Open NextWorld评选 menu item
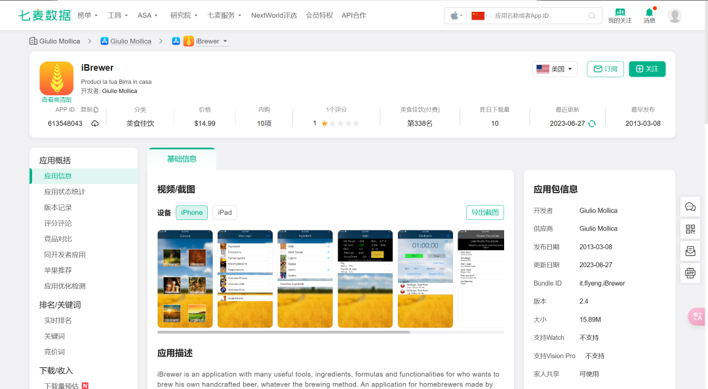This screenshot has height=389, width=708. coord(274,15)
